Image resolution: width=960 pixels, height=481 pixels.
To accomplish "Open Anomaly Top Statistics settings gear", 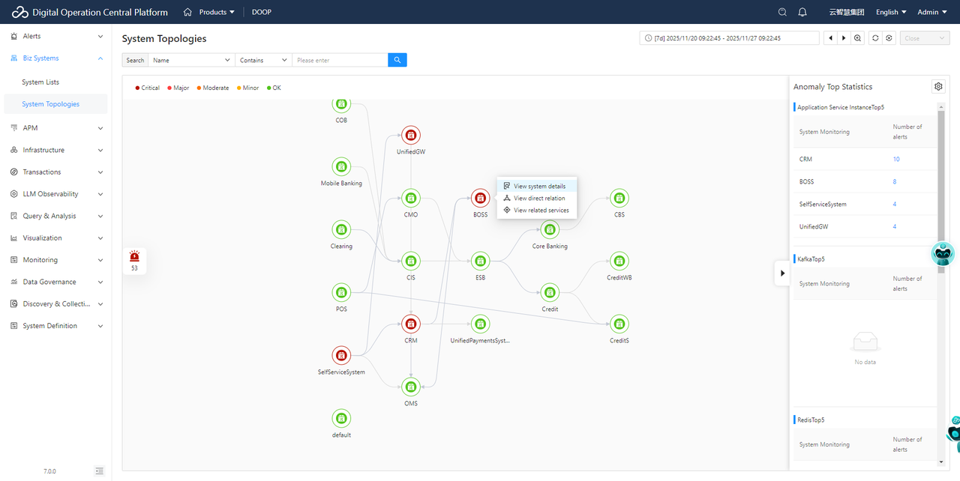I will pyautogui.click(x=938, y=87).
